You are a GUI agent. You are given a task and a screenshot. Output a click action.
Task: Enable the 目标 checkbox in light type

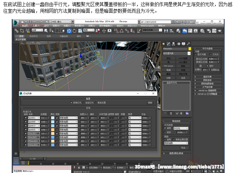(165, 132)
